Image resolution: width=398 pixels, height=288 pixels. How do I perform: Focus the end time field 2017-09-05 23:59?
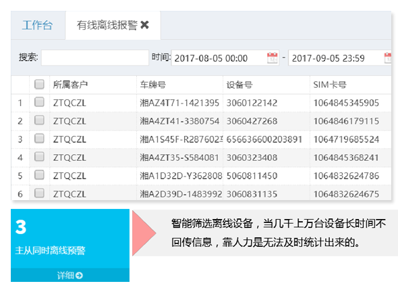[340, 57]
